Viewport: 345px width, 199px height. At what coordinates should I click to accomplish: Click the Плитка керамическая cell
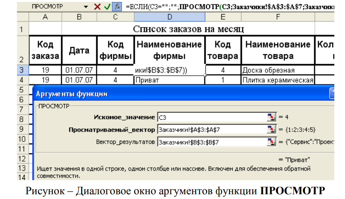[x=278, y=80]
